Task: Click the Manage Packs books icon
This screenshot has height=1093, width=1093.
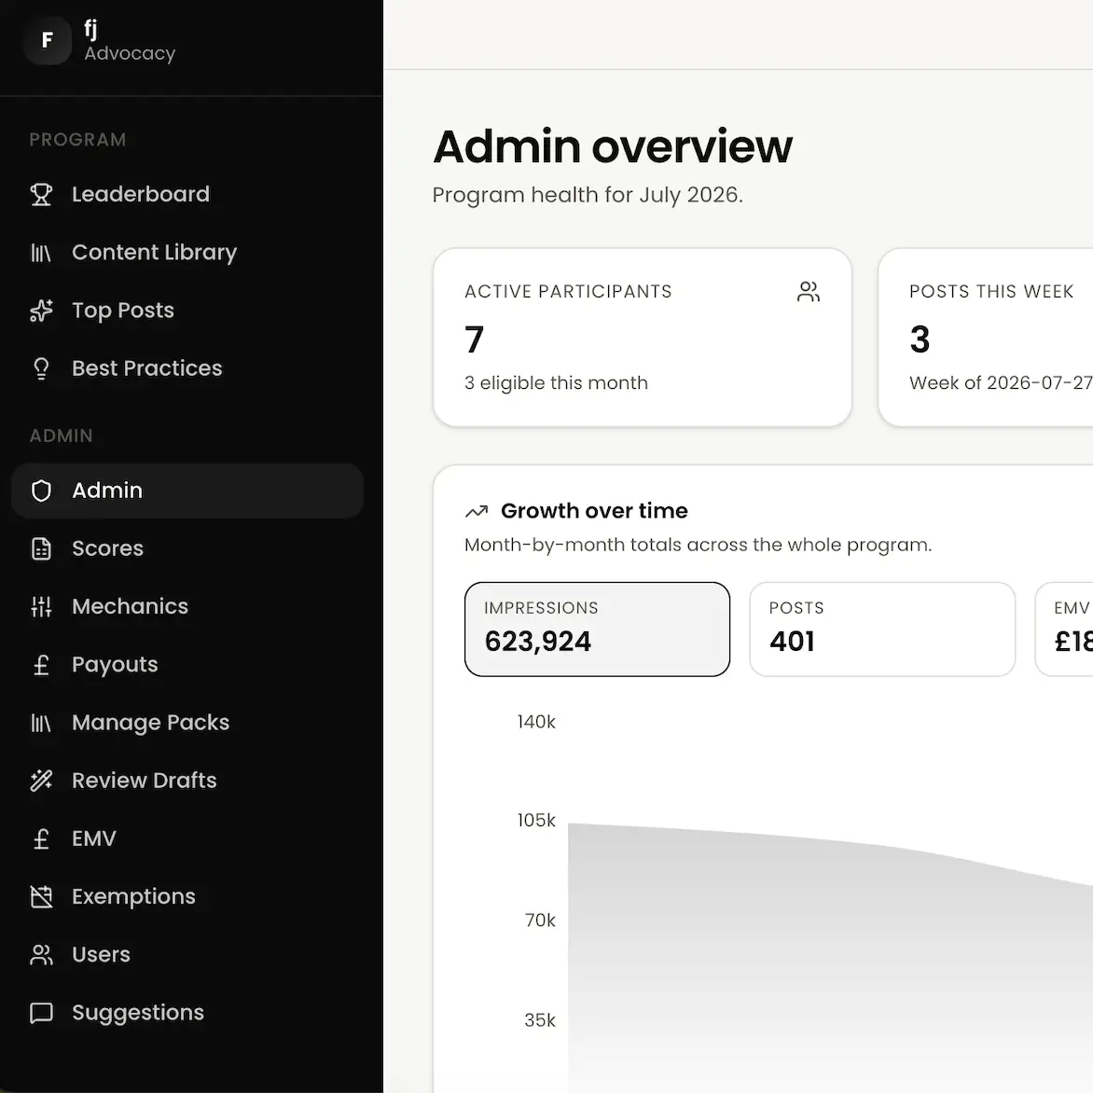Action: point(41,722)
